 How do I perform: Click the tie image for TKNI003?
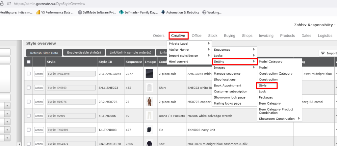click(x=149, y=130)
